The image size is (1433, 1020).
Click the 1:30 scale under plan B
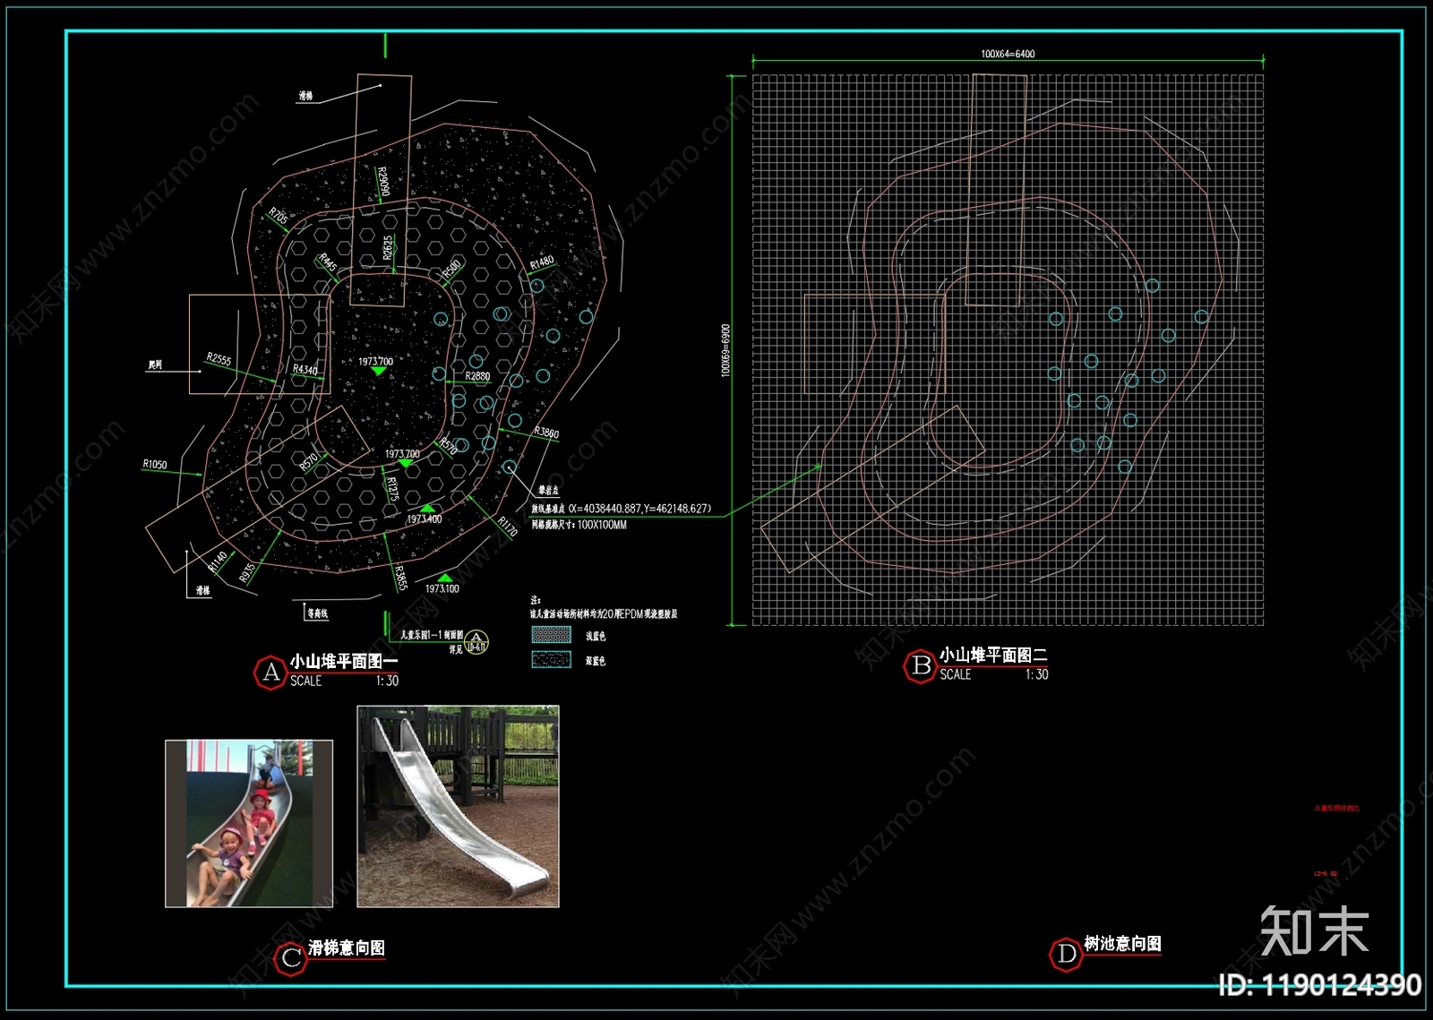[1037, 675]
